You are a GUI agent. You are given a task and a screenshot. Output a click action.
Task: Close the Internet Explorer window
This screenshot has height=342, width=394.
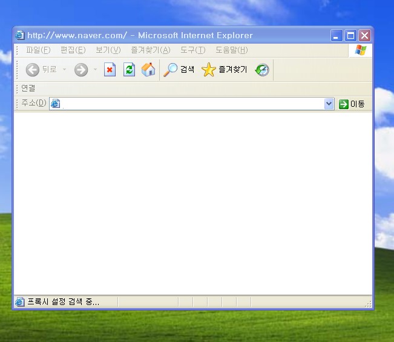[x=364, y=36]
